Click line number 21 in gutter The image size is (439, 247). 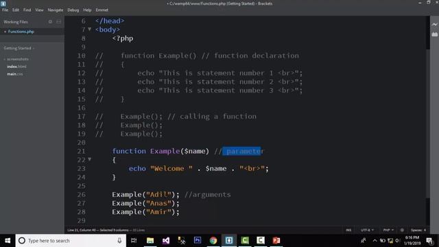point(81,151)
